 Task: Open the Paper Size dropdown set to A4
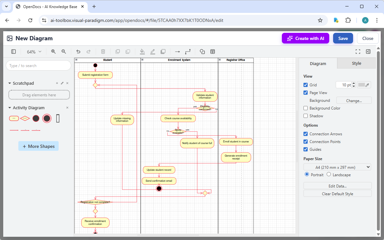(x=337, y=167)
